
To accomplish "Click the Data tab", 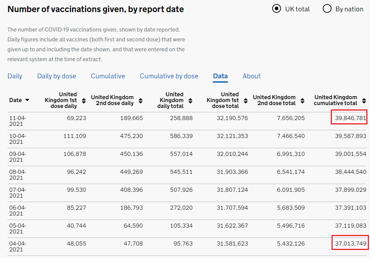I will (221, 76).
